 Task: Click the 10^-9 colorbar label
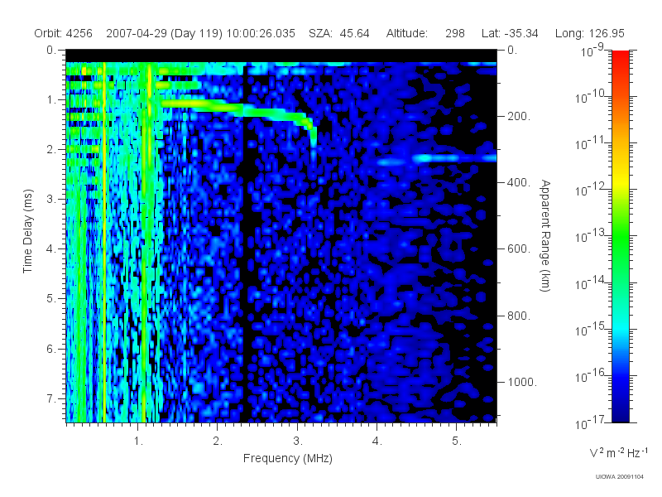[x=592, y=51]
